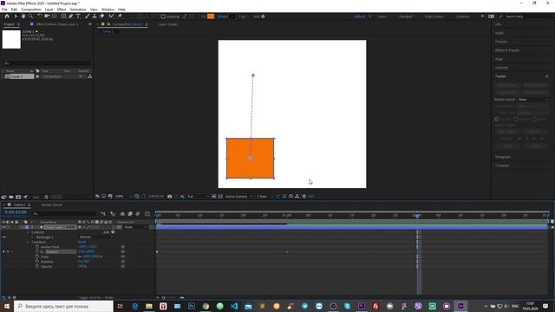Toggle the Snapping checkbox in toolbar
Image resolution: width=555 pixels, height=312 pixels.
[163, 16]
